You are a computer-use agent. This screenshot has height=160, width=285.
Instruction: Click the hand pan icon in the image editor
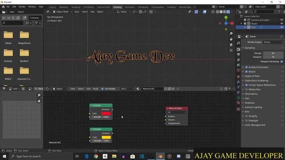pyautogui.click(x=39, y=101)
